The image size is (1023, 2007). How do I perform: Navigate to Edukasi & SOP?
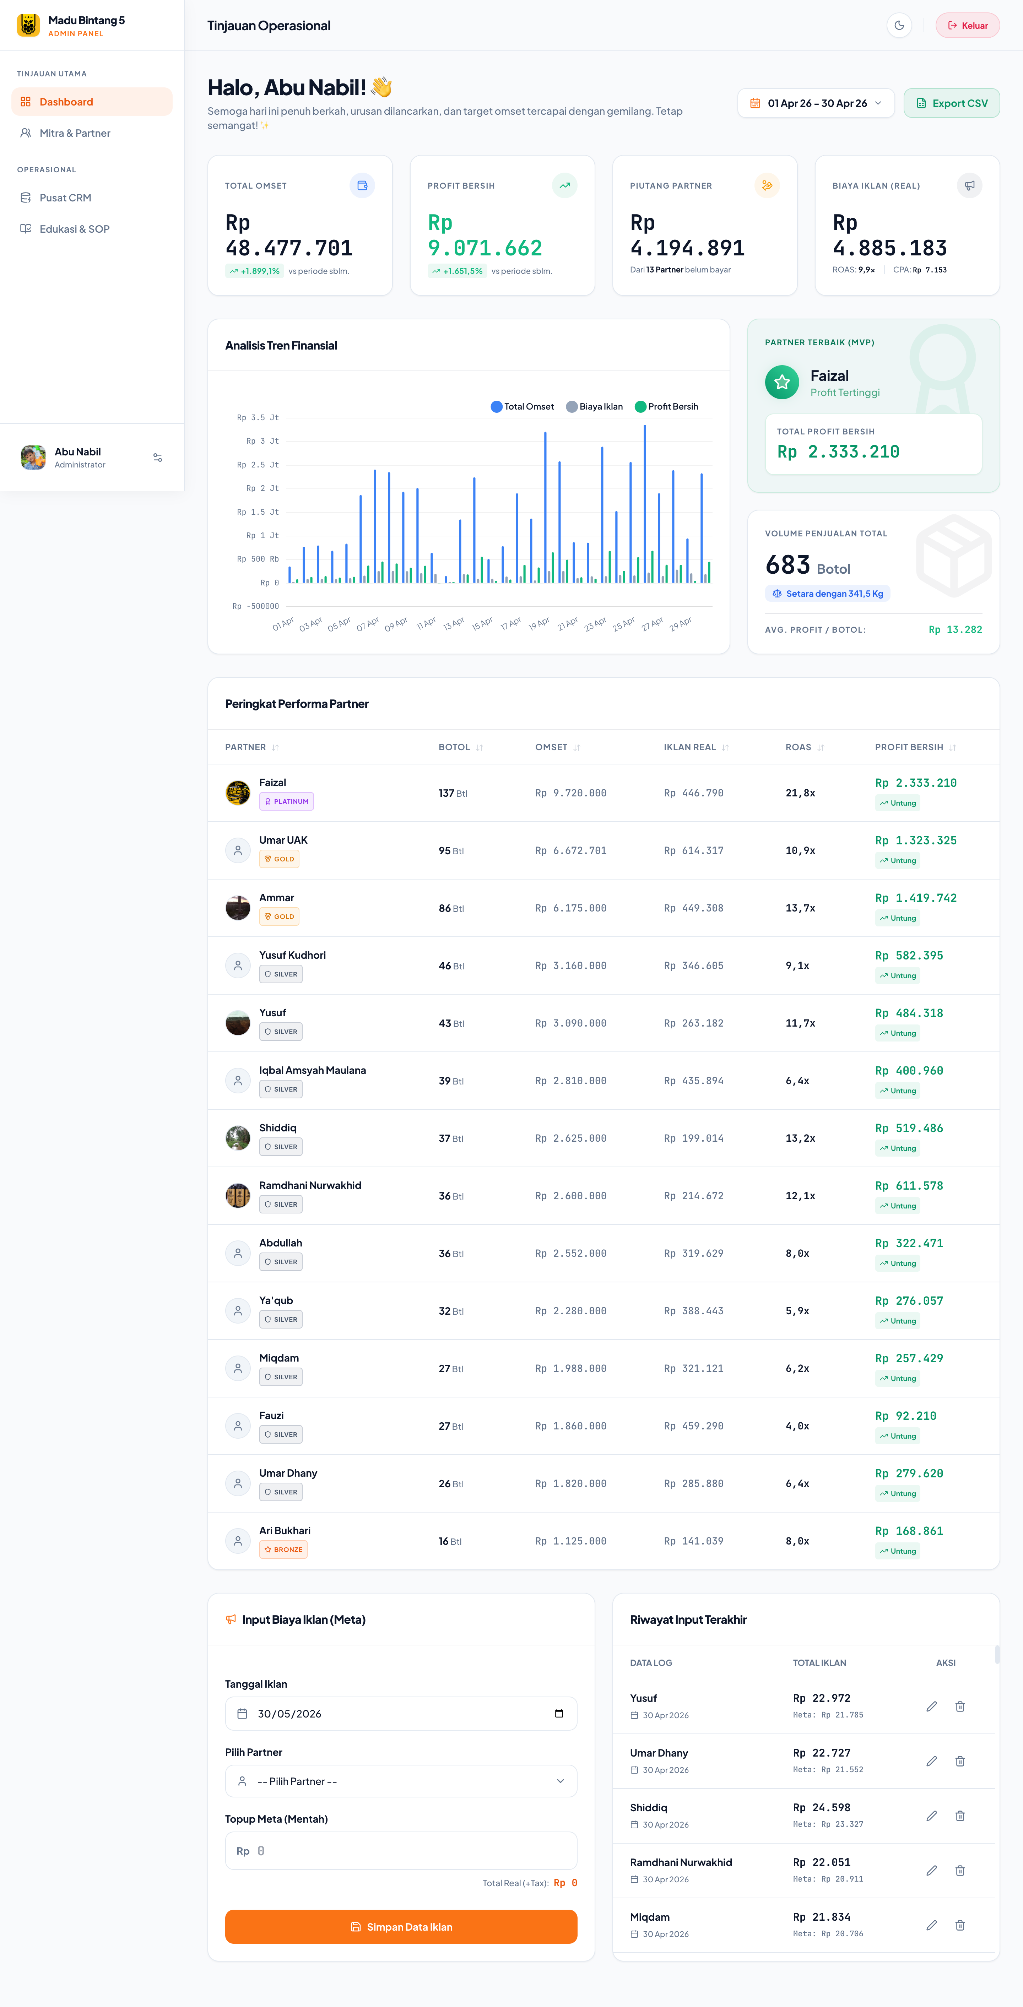92,228
